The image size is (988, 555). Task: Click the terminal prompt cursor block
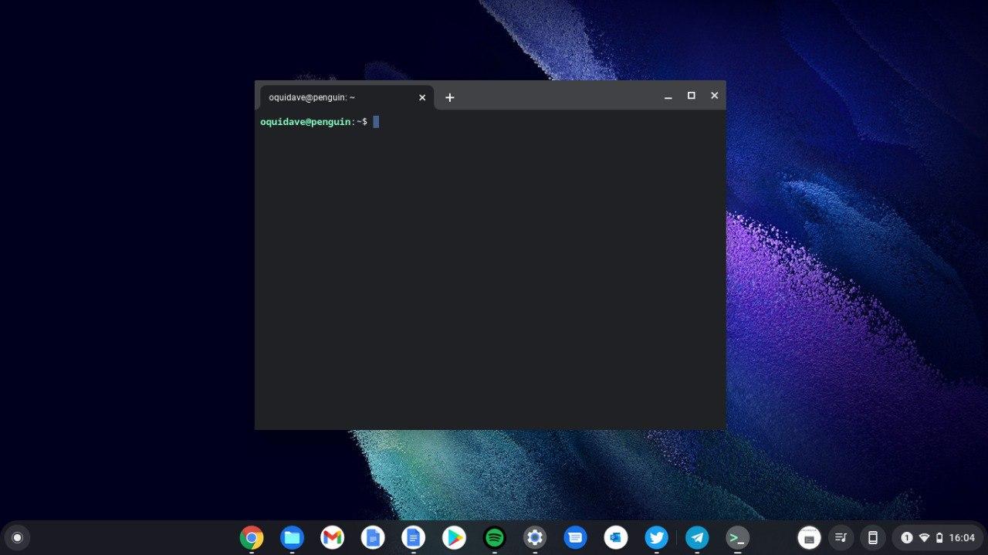(376, 122)
